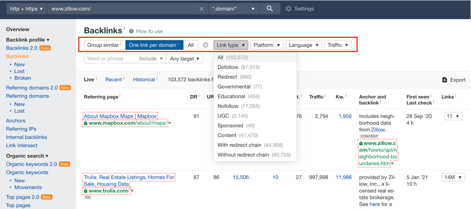
Task: Choose Content link type
Action: [x=255, y=135]
